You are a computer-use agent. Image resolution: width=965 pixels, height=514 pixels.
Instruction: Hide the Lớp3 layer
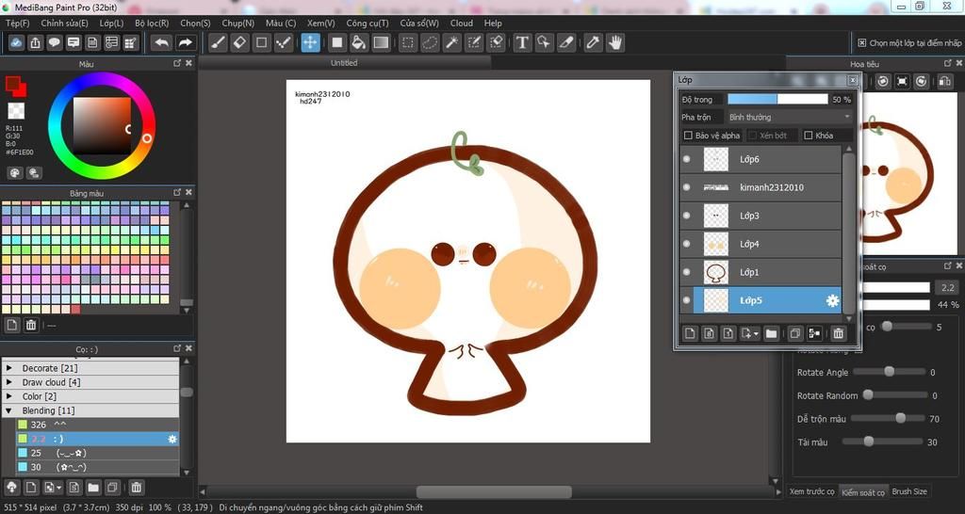point(687,216)
